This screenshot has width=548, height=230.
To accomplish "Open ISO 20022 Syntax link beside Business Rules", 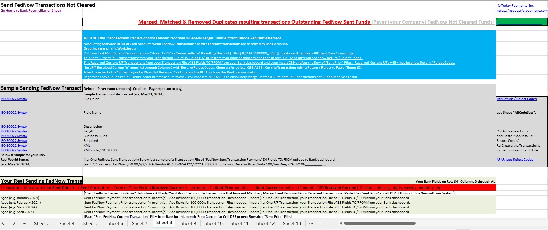I will (x=14, y=136).
